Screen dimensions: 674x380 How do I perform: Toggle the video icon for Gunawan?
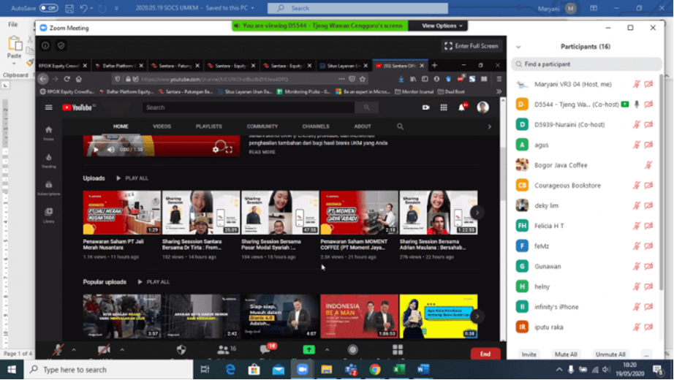648,267
